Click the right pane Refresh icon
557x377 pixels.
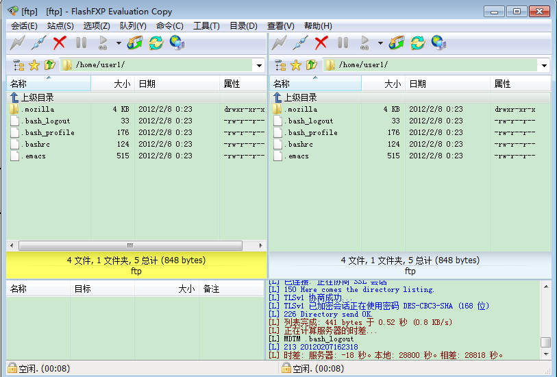click(418, 43)
